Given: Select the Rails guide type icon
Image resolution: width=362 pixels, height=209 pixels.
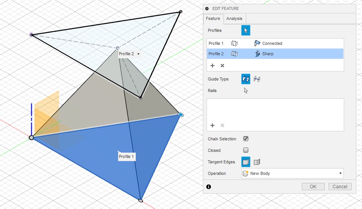Looking at the screenshot, I should (245, 79).
